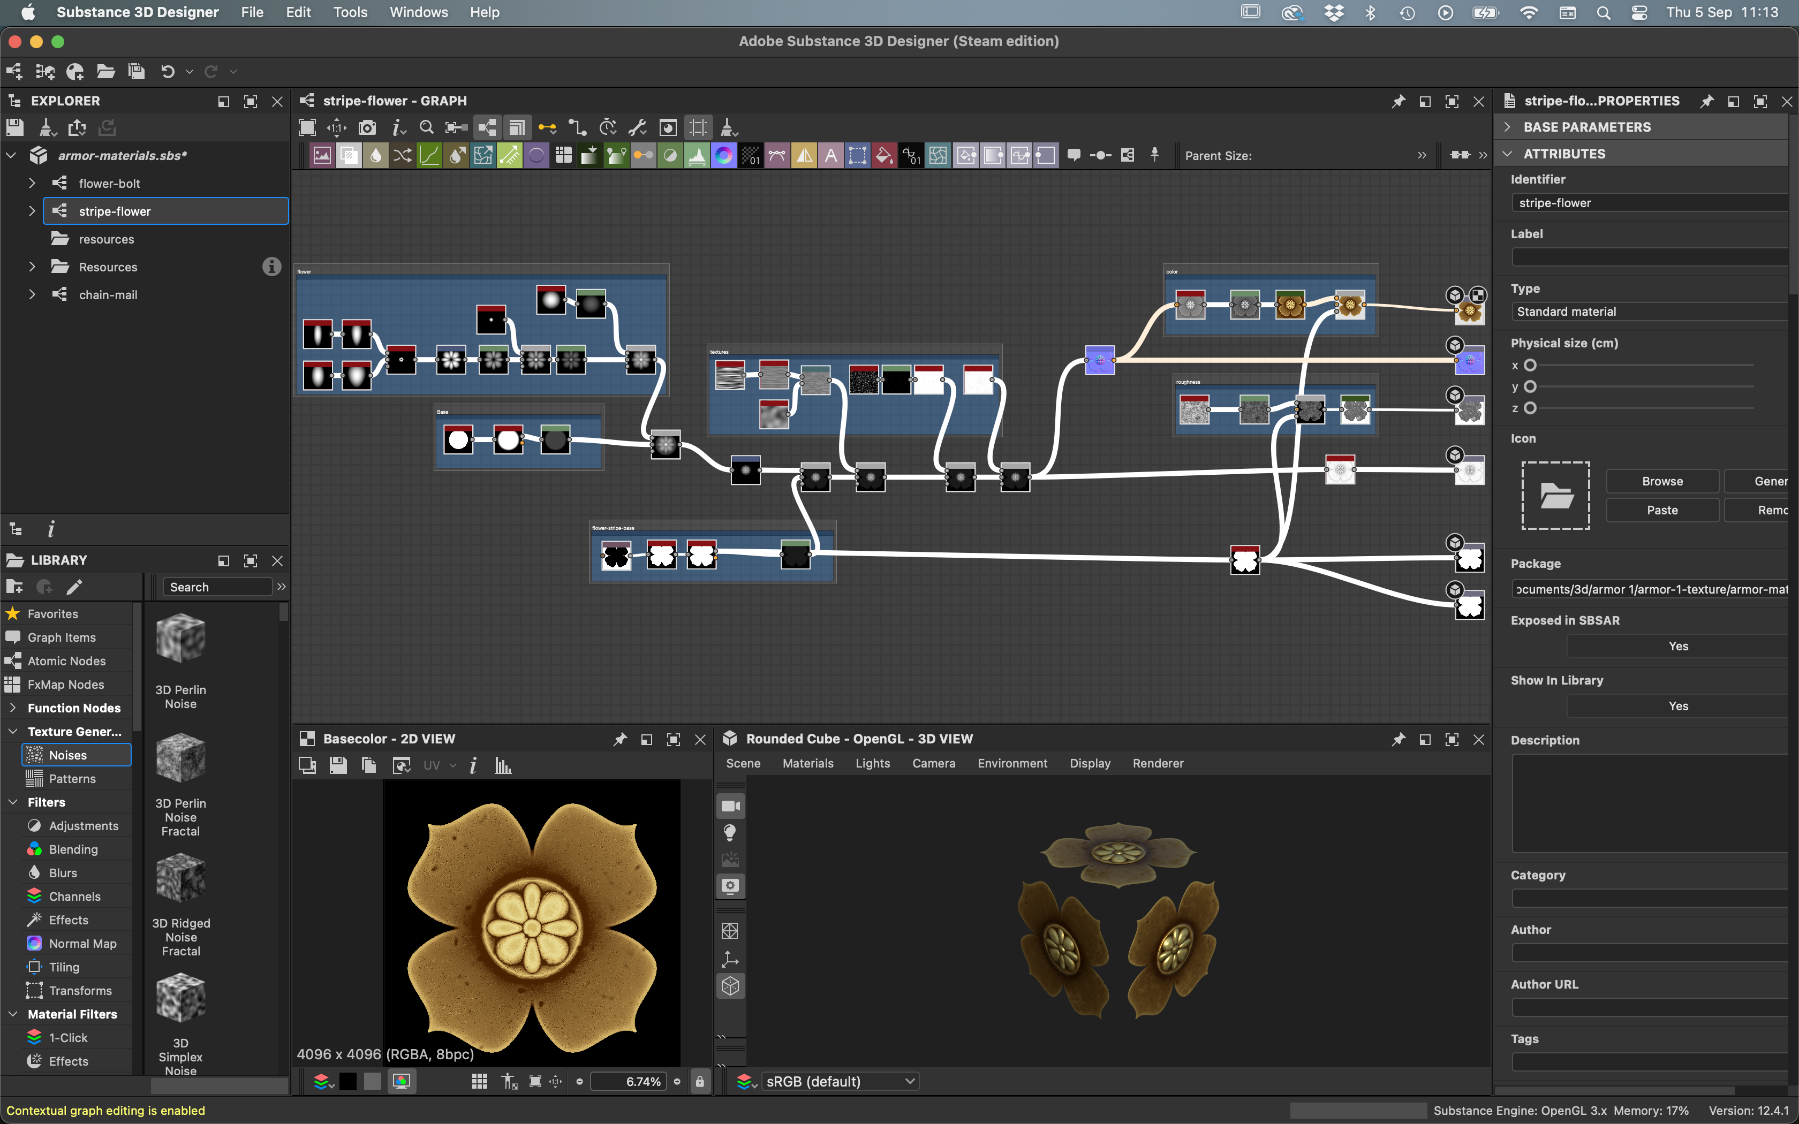This screenshot has width=1799, height=1124.
Task: Click the Paste icon button
Action: point(1662,510)
